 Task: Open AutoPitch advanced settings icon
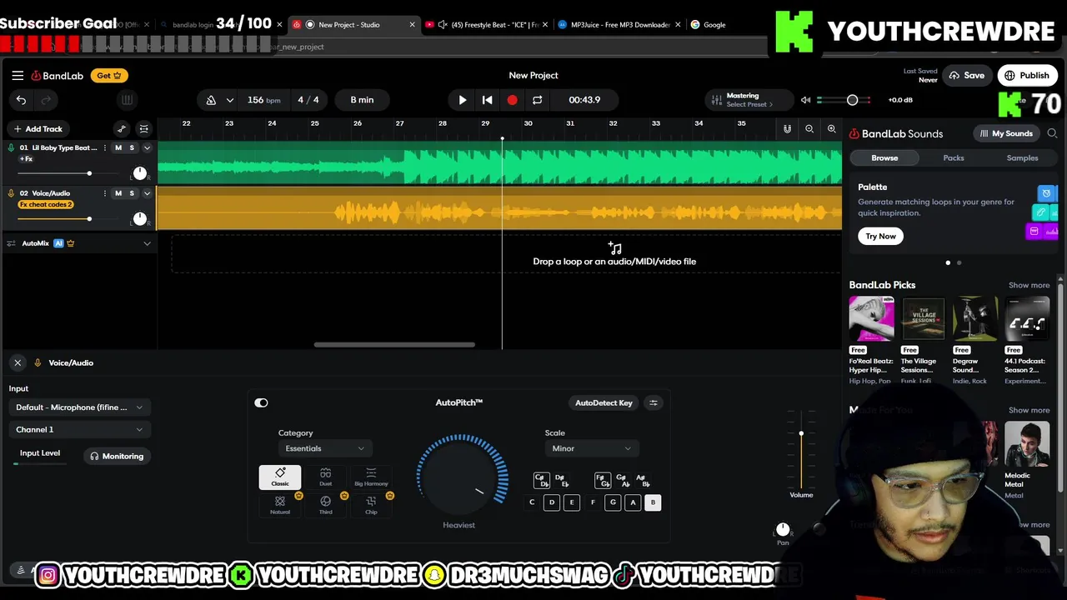(654, 402)
